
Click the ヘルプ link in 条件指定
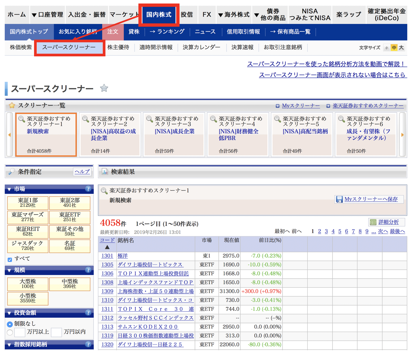tap(82, 171)
